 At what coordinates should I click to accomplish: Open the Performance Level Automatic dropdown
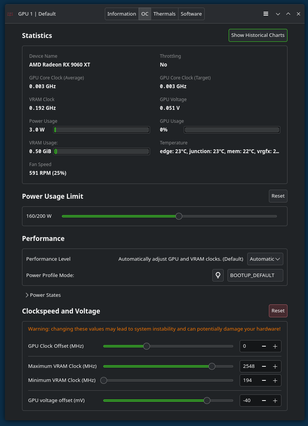pyautogui.click(x=265, y=259)
